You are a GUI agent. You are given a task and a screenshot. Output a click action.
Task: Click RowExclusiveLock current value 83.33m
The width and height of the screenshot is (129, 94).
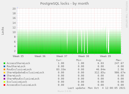[x=61, y=69]
